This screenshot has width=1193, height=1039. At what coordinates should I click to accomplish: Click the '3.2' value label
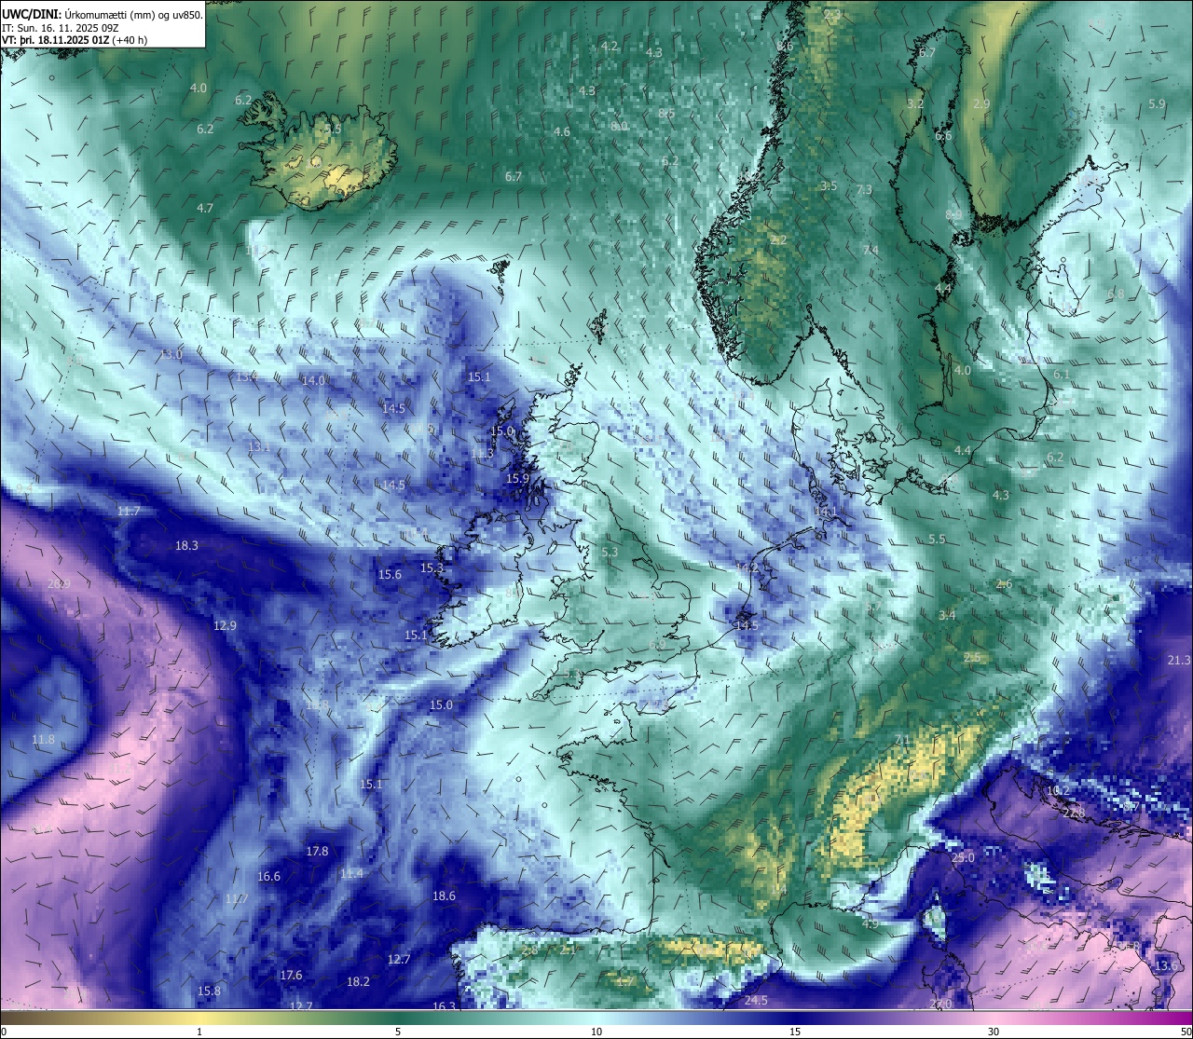click(x=915, y=103)
